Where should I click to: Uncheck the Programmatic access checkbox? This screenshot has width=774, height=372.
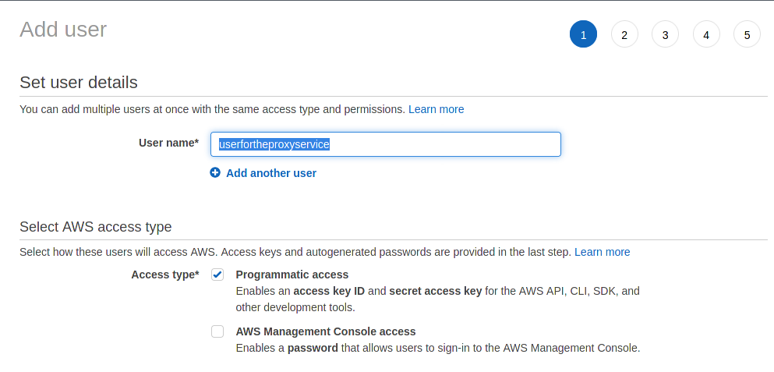(x=217, y=275)
